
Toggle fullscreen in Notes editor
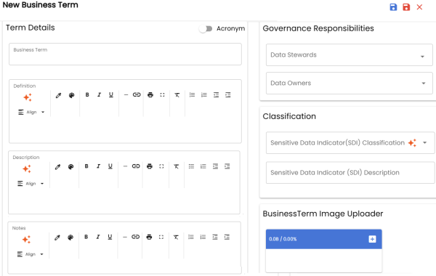point(161,237)
